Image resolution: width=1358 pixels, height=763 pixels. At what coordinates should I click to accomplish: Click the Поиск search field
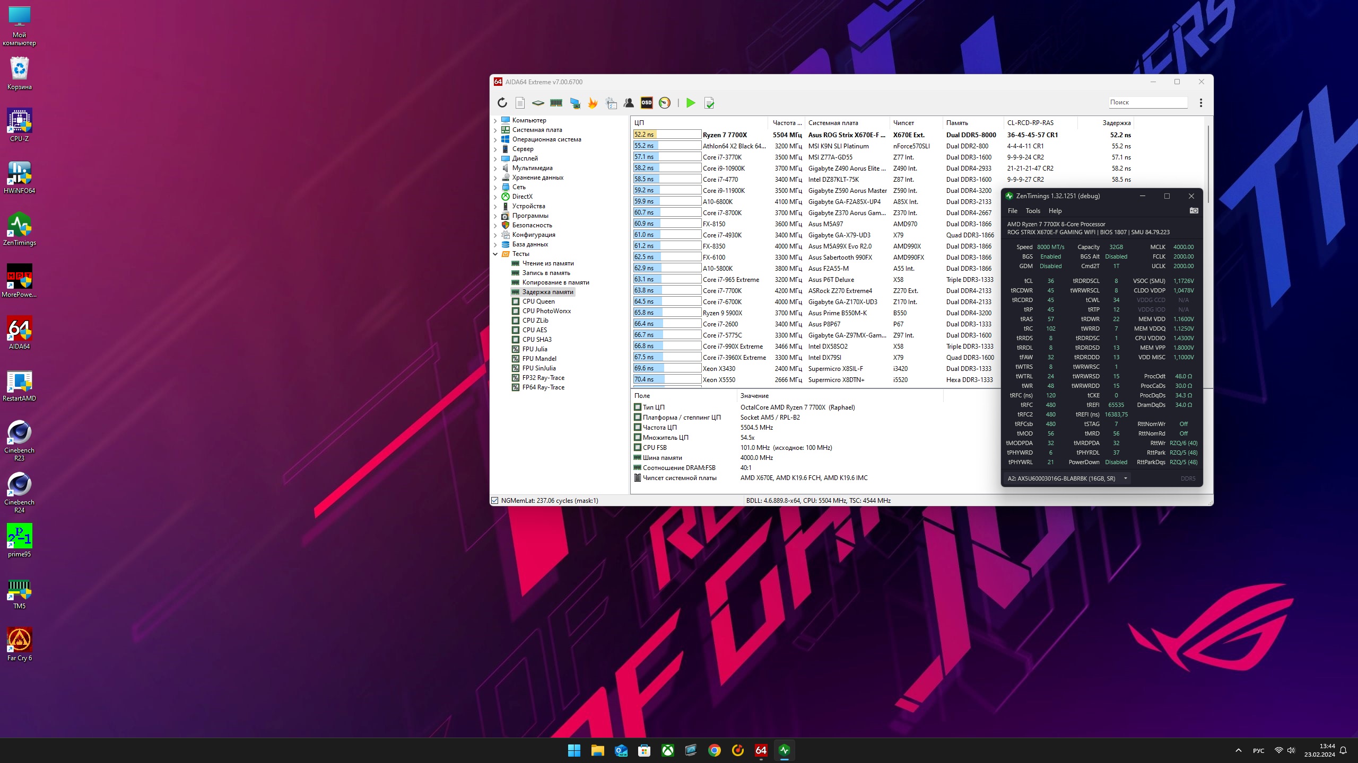(1147, 102)
